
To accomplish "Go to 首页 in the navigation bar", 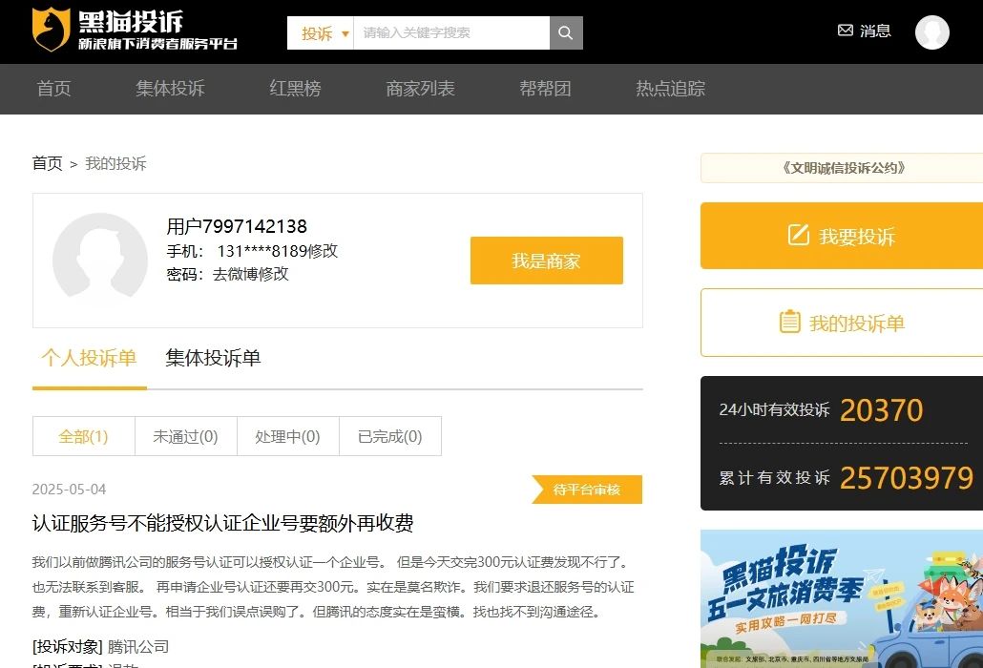I will (53, 89).
